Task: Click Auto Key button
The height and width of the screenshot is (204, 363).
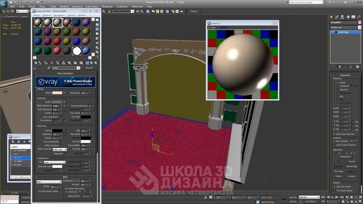Action: (x=293, y=197)
